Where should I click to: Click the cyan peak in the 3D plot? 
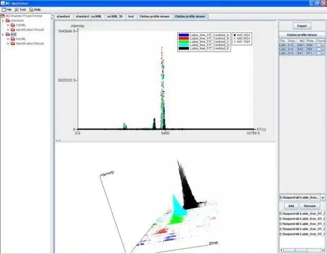178,206
